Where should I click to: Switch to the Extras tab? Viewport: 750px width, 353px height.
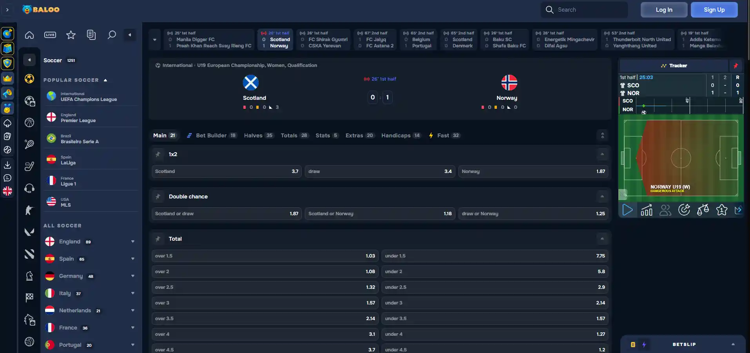(359, 135)
